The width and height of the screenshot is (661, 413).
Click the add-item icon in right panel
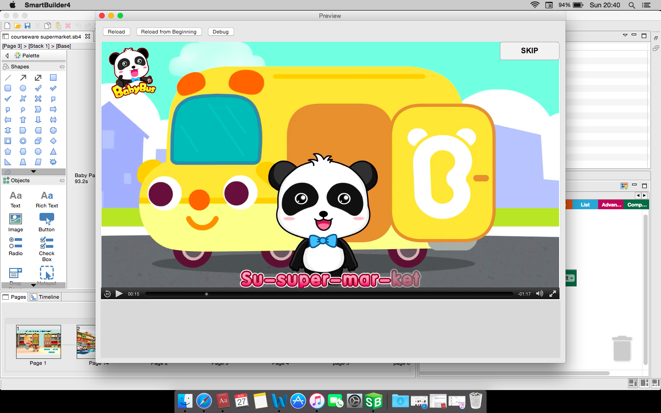[x=624, y=186]
